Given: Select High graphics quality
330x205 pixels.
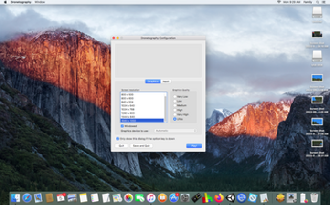Looking at the screenshot, I should tap(175, 110).
